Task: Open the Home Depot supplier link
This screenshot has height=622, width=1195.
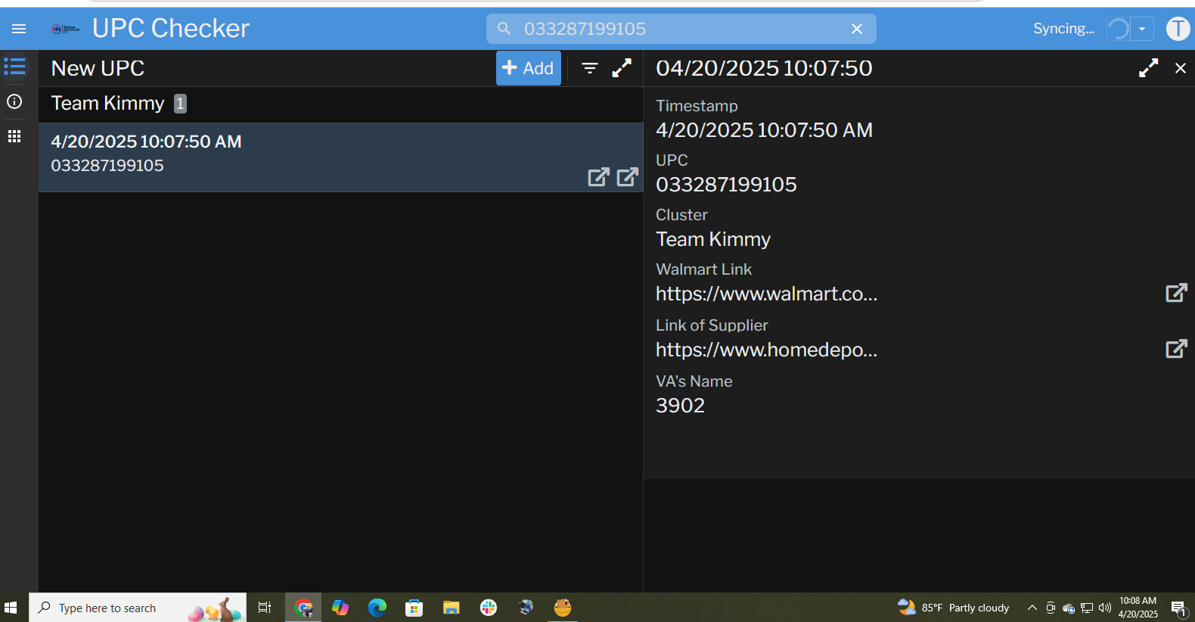Action: pos(1176,349)
